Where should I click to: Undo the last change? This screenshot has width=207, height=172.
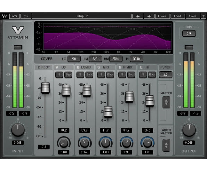click(x=15, y=16)
